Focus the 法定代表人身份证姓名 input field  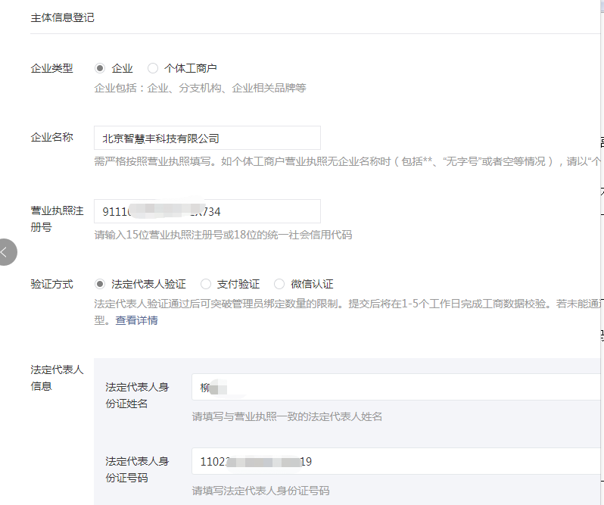396,387
